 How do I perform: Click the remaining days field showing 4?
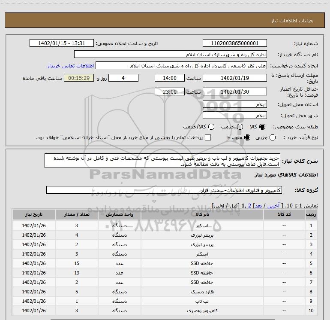123,78
